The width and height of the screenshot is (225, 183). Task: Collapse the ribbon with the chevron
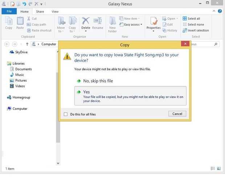point(214,11)
